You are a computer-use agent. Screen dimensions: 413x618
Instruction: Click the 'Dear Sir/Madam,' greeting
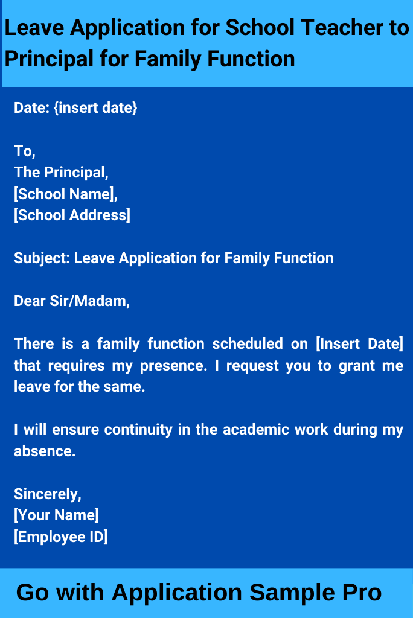point(72,301)
